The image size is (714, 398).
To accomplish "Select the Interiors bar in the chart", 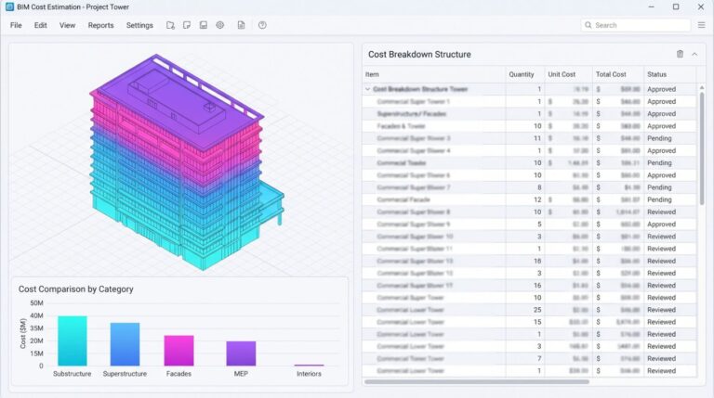I will tap(309, 365).
